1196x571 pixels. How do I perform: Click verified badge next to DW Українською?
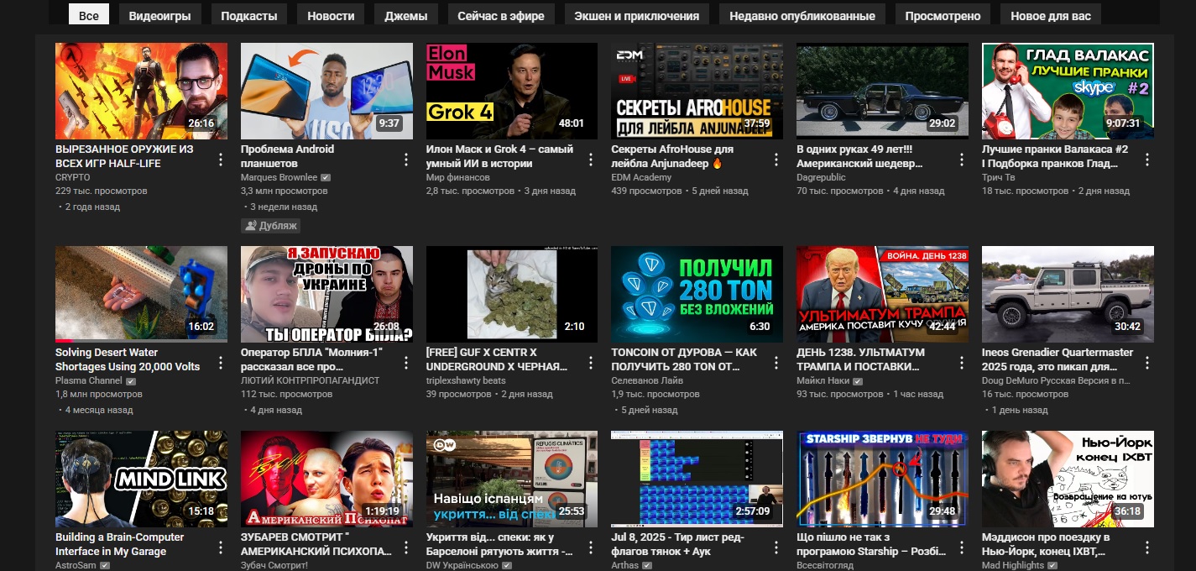pyautogui.click(x=505, y=566)
